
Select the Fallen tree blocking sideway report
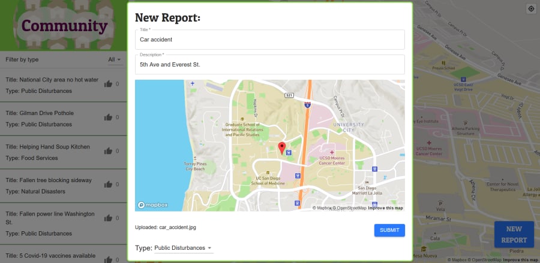[64, 186]
